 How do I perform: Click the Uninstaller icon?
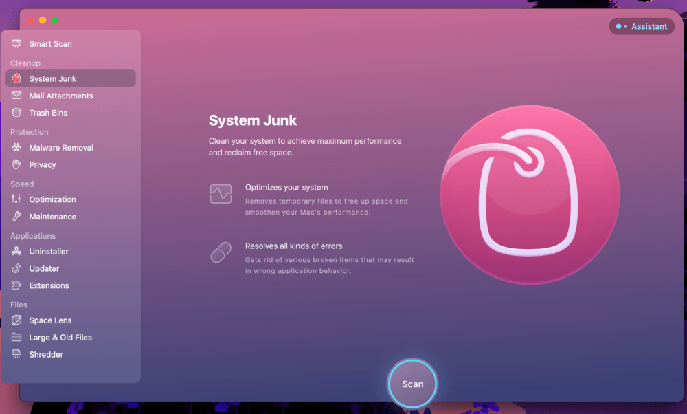click(x=16, y=251)
